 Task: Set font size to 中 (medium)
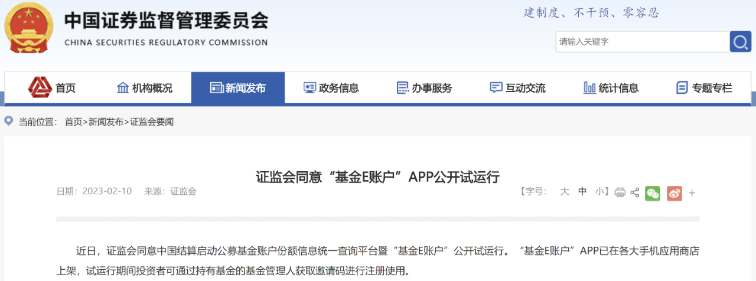(582, 191)
